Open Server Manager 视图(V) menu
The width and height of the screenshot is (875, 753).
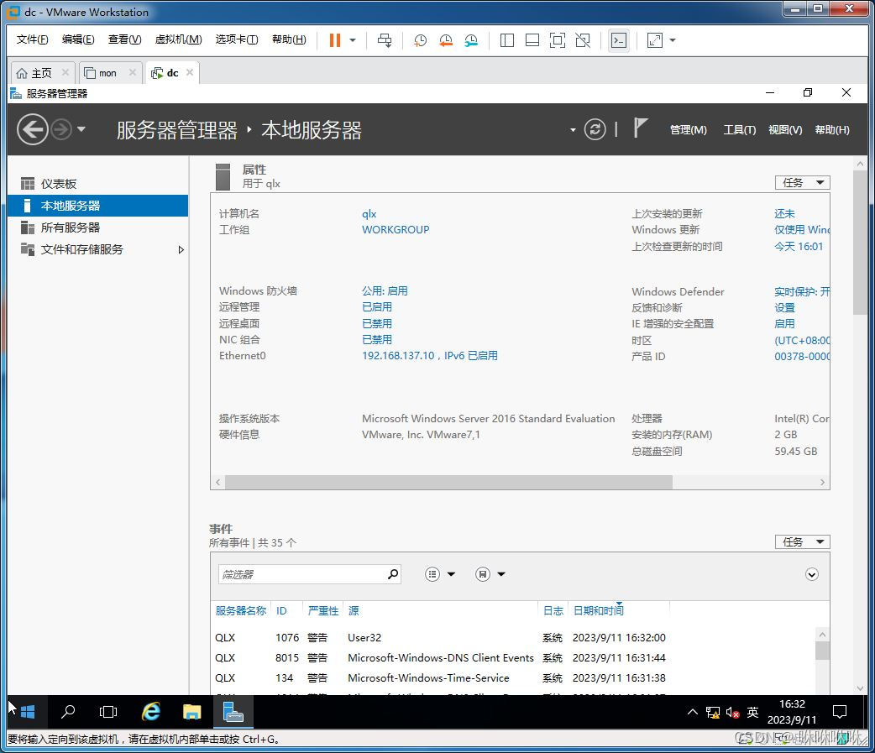pyautogui.click(x=785, y=130)
